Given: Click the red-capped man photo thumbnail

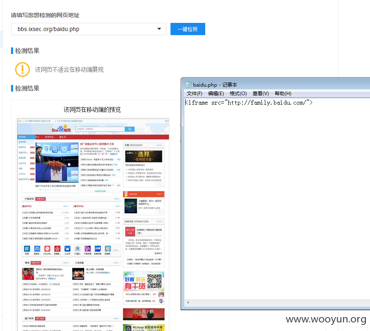Looking at the screenshot, I should [x=28, y=274].
